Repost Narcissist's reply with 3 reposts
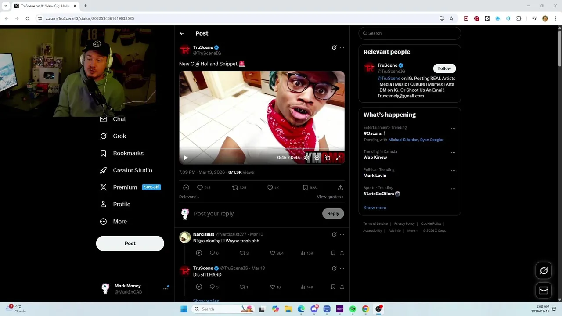This screenshot has height=316, width=562. [244, 253]
